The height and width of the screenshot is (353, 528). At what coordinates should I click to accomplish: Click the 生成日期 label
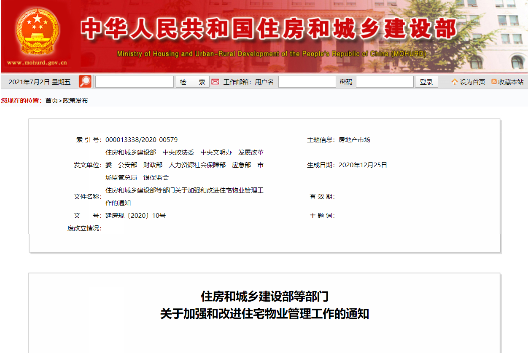[x=321, y=165]
